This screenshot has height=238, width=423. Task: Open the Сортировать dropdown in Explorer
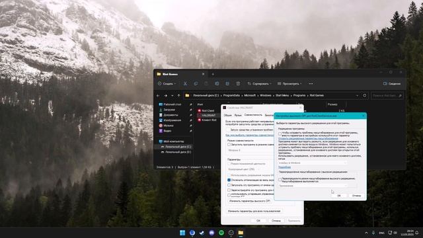point(259,84)
